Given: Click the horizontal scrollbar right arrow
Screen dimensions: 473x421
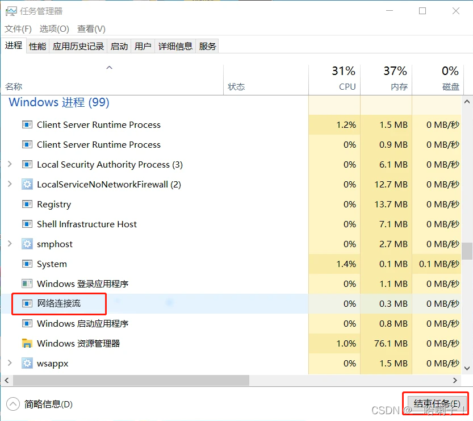Looking at the screenshot, I should (x=455, y=380).
